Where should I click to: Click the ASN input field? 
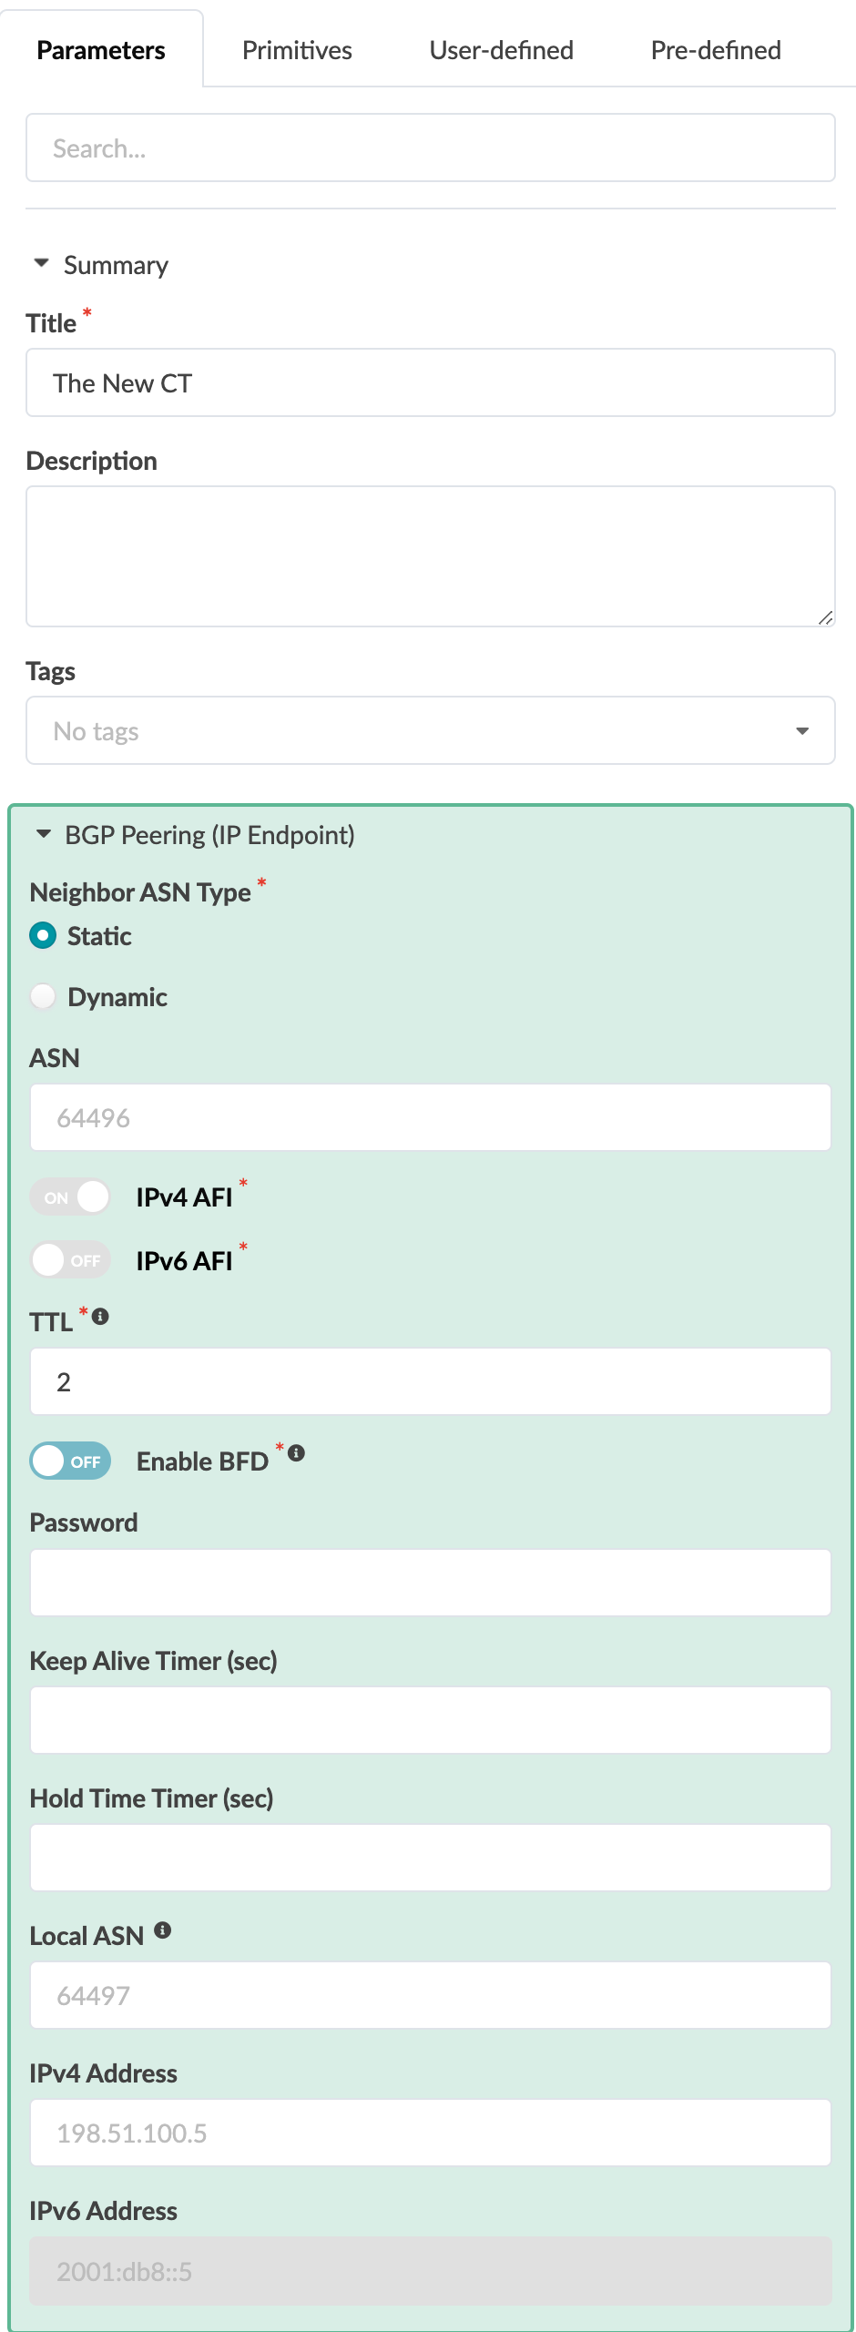click(x=430, y=1117)
